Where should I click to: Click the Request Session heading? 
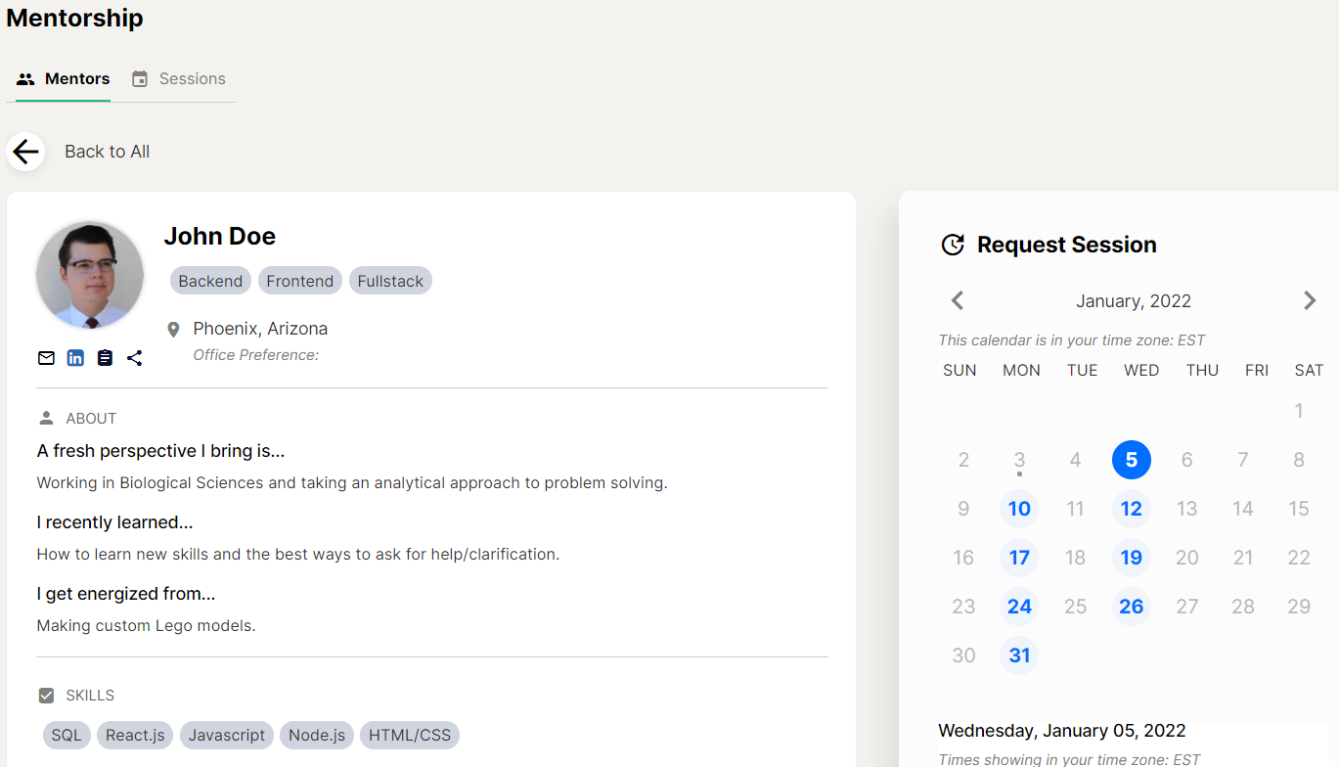coord(1067,245)
